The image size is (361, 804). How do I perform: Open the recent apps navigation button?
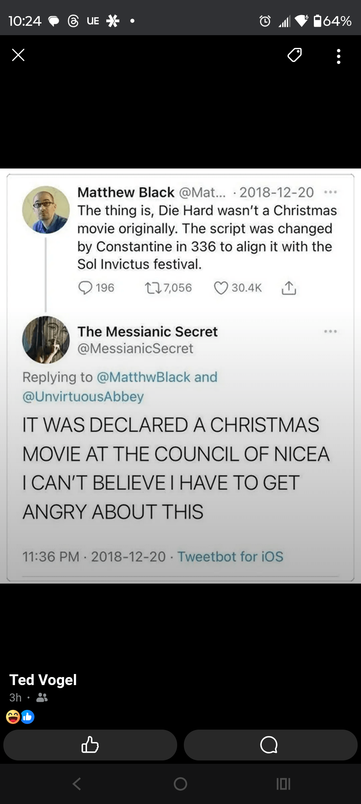(283, 784)
